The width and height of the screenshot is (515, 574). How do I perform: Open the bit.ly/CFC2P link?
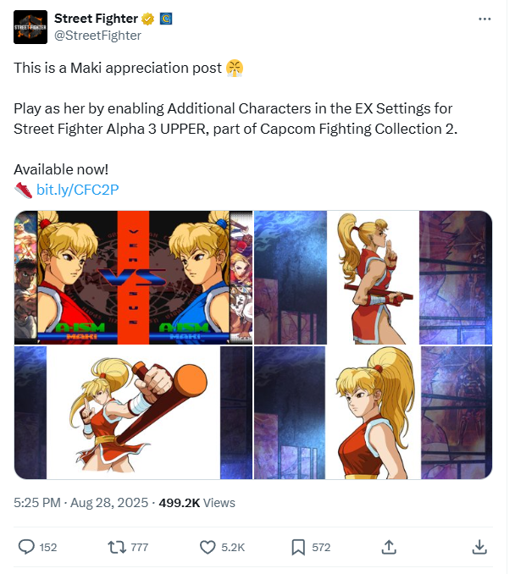tap(78, 190)
